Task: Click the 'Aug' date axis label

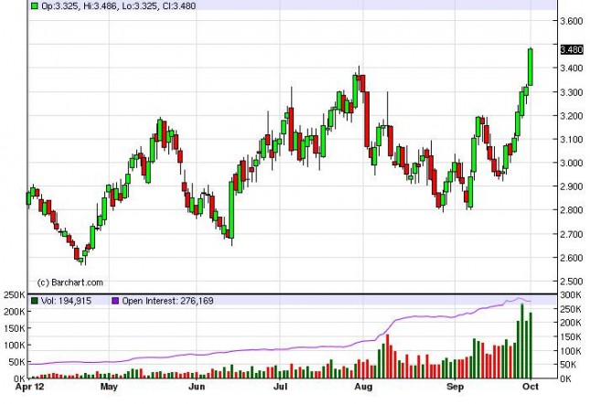Action: pos(363,387)
